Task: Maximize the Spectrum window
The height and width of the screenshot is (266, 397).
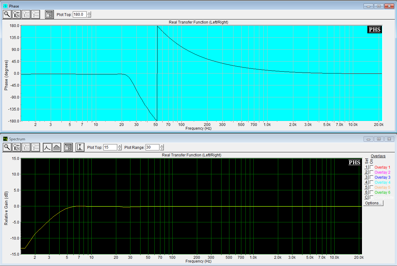Action: [378, 139]
